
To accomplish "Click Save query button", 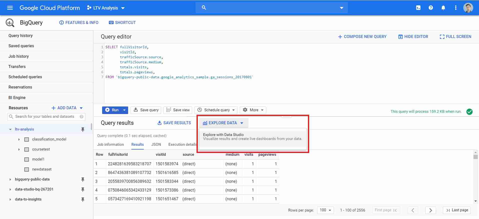I will (x=146, y=110).
